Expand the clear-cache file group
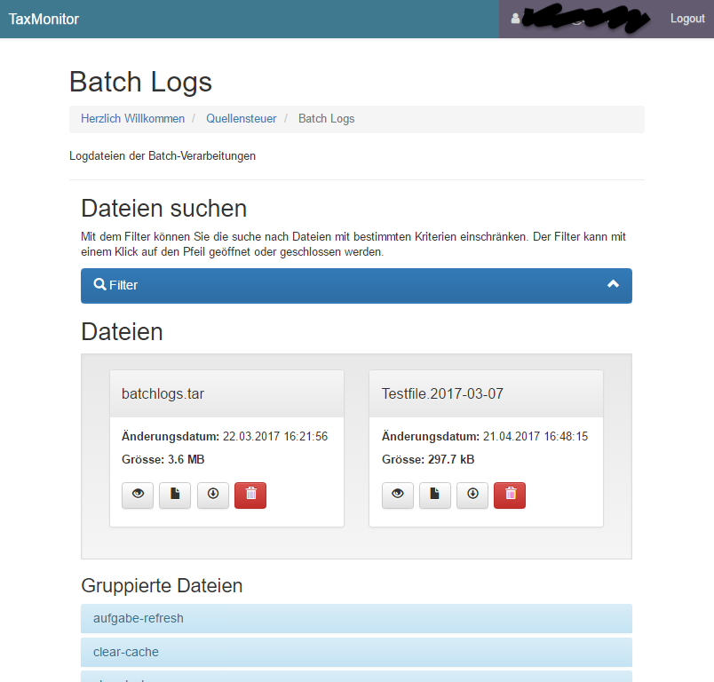The image size is (714, 682). click(x=356, y=652)
